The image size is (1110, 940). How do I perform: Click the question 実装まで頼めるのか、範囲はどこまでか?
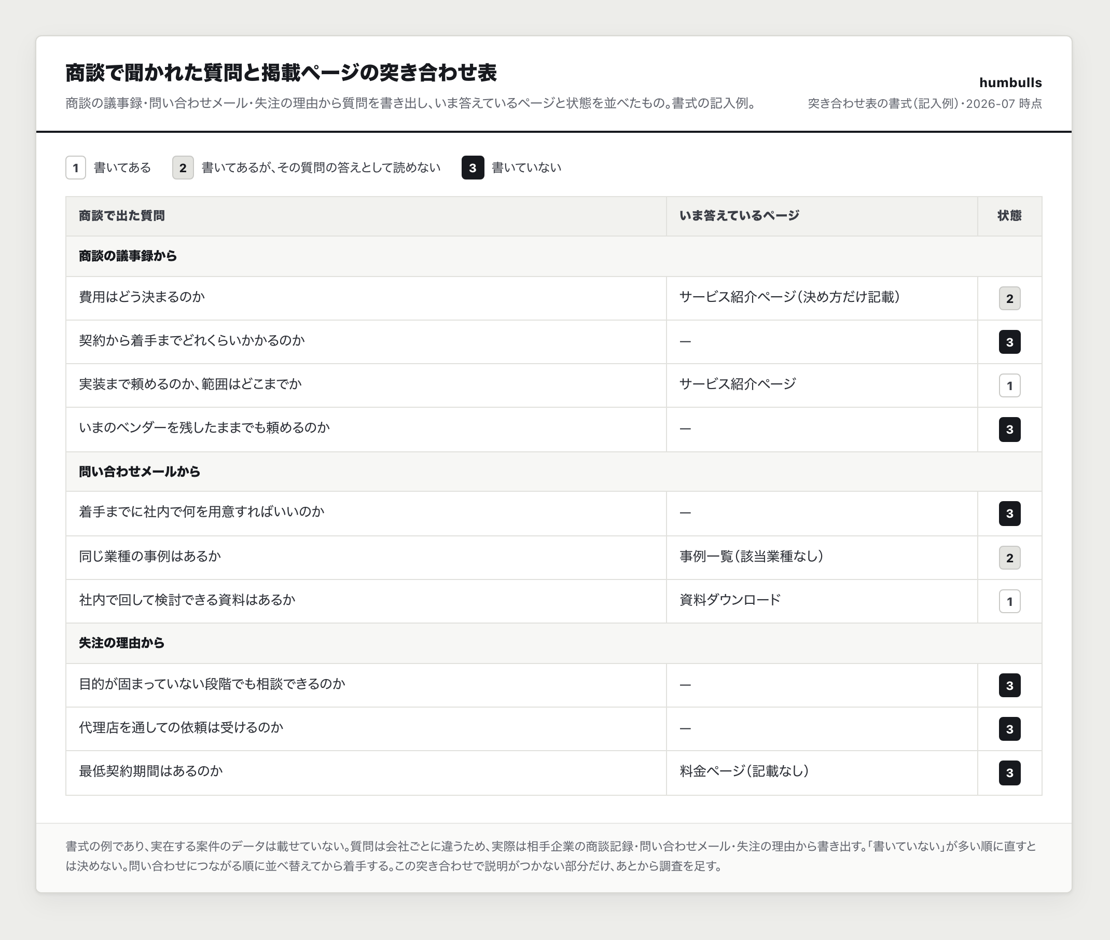click(x=190, y=384)
